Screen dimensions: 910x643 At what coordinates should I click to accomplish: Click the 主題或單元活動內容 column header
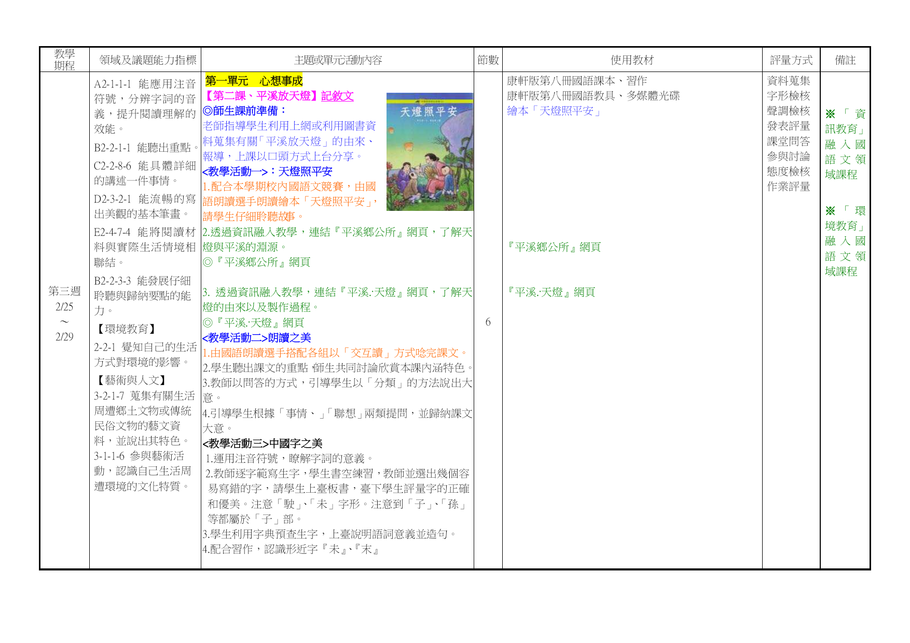click(338, 60)
